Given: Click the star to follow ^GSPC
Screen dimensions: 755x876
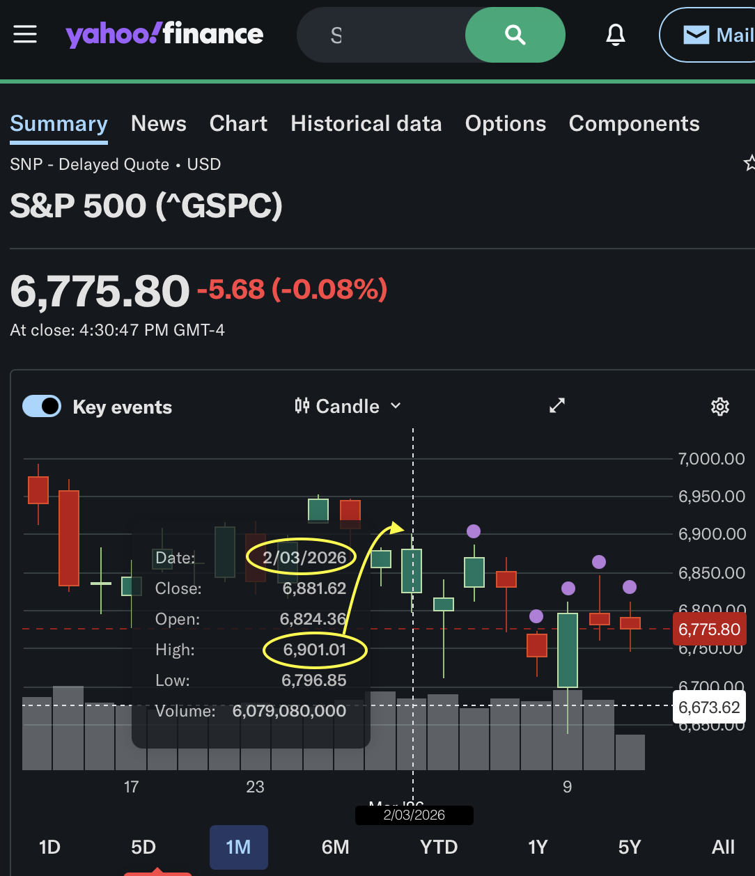Looking at the screenshot, I should [x=749, y=164].
